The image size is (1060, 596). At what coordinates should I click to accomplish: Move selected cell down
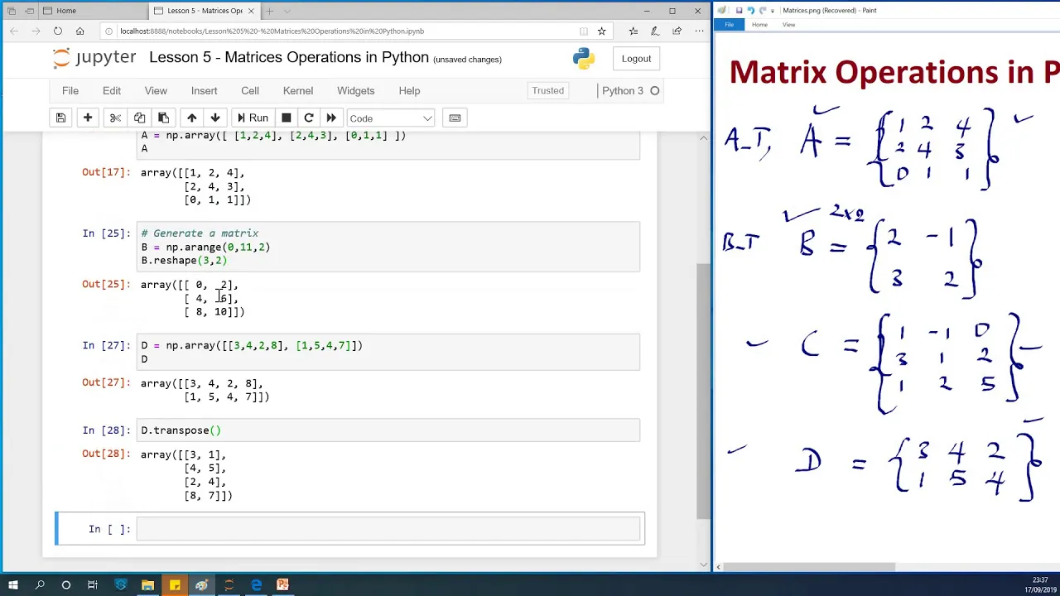click(x=215, y=118)
